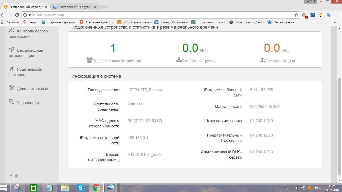This screenshot has height=192, width=342.
Task: Bookmark this page with the star icon
Action: (x=296, y=15)
